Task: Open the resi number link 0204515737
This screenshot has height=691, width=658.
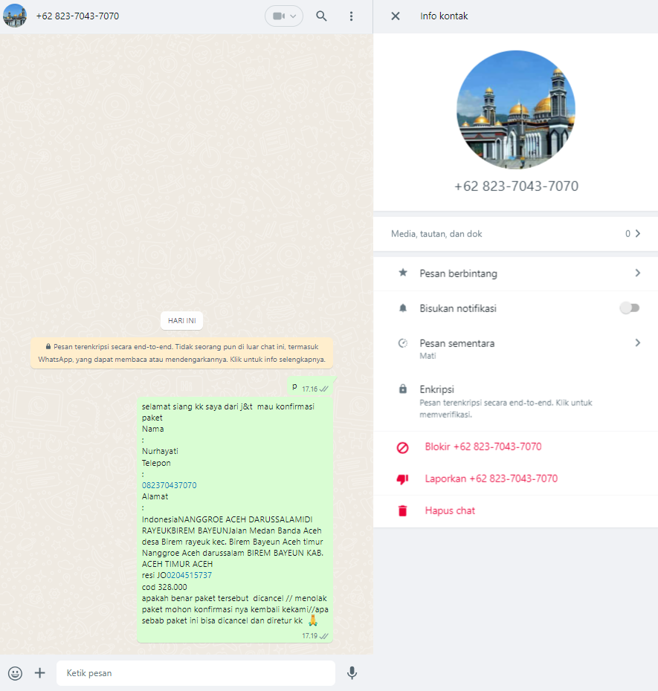Action: pyautogui.click(x=189, y=575)
